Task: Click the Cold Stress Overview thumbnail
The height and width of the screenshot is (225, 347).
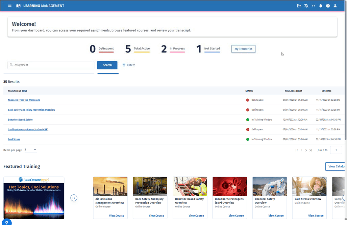Action: [309, 186]
